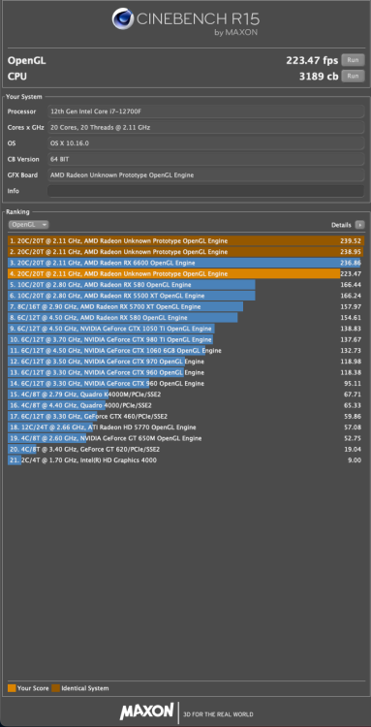Click the Cinebench R15 logo icon
This screenshot has width=371, height=727.
tap(123, 19)
